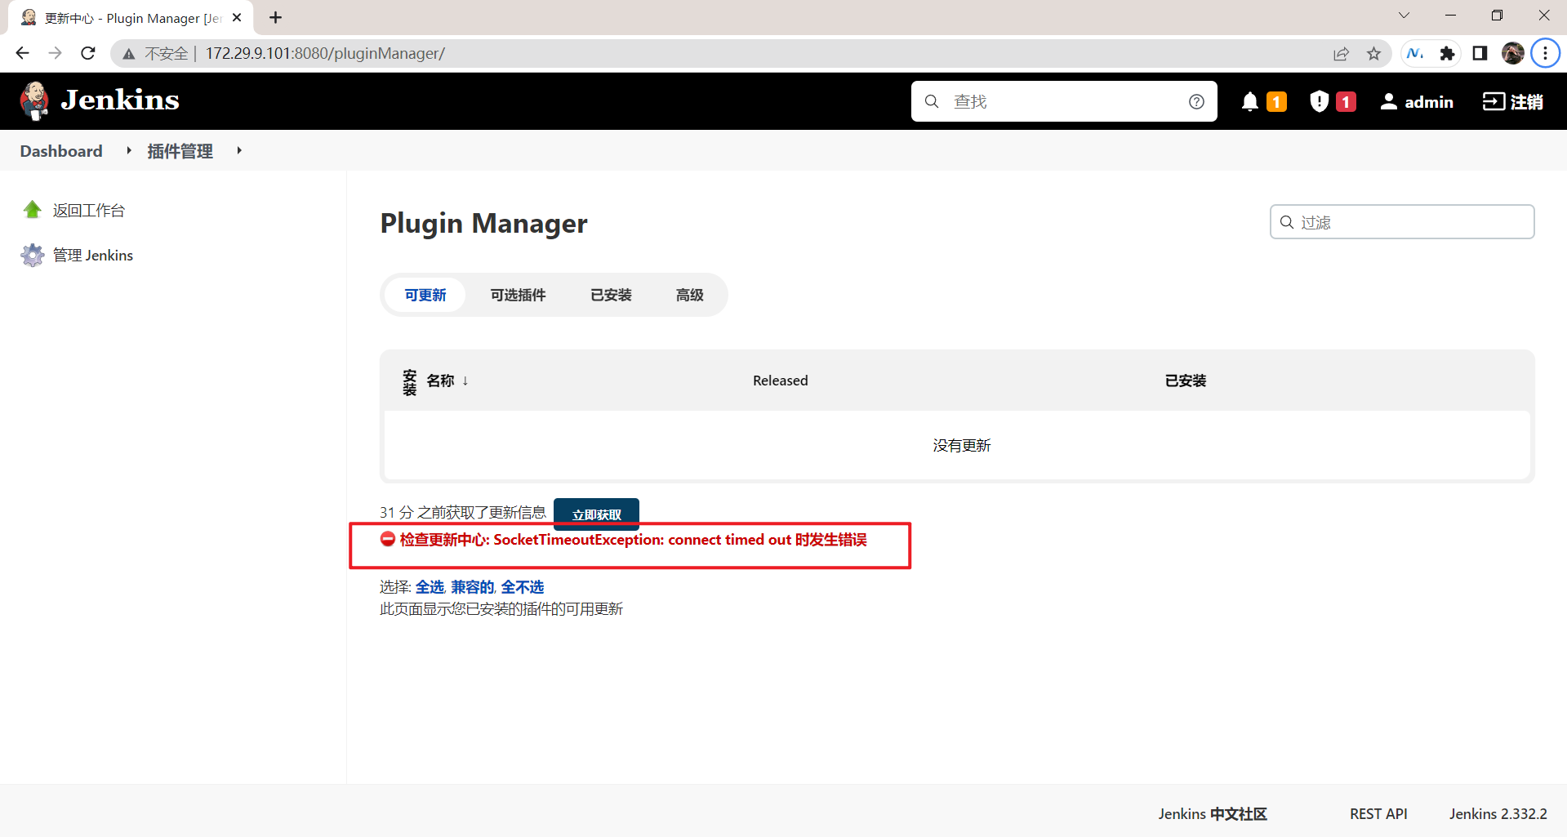Expand the Dashboard breadcrumb arrow

(129, 150)
